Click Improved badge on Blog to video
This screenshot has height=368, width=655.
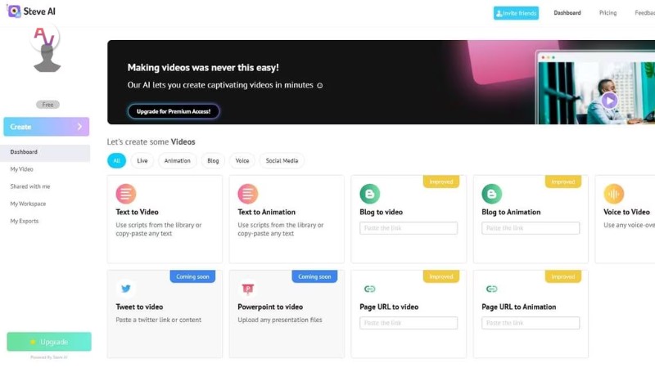[x=441, y=182]
